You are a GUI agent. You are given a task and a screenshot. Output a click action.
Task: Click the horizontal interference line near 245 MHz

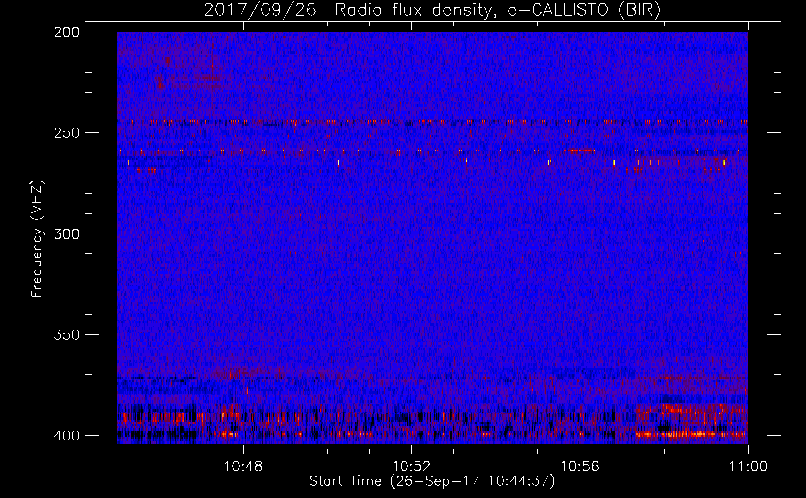[432, 122]
